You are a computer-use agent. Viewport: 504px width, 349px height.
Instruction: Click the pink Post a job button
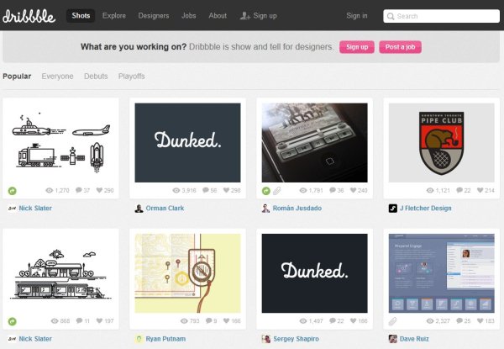400,47
